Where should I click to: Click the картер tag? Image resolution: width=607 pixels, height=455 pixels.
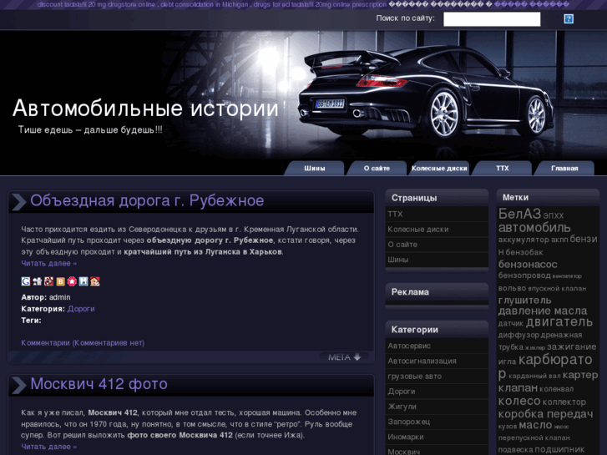(x=580, y=375)
